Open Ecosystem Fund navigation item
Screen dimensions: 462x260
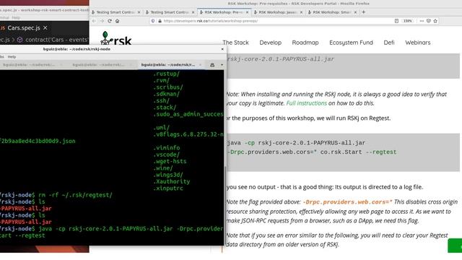tap(351, 43)
